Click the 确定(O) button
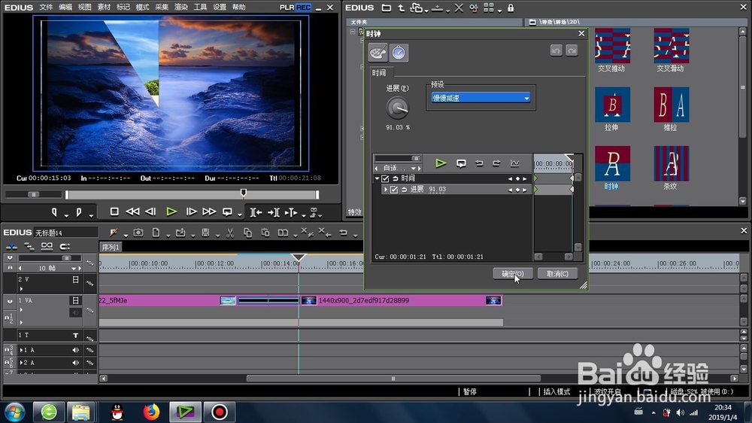 point(513,274)
